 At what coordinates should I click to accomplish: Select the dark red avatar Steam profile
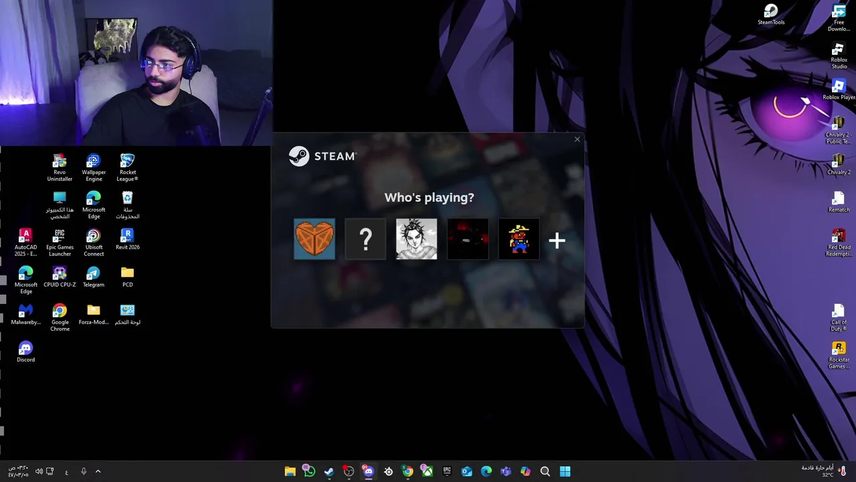click(467, 238)
